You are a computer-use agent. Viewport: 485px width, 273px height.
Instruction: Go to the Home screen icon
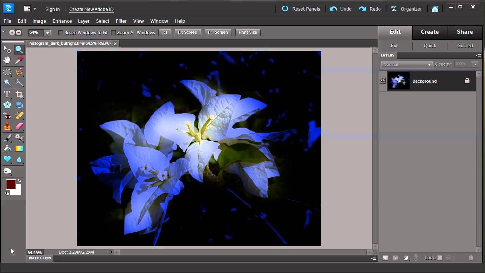(435, 9)
